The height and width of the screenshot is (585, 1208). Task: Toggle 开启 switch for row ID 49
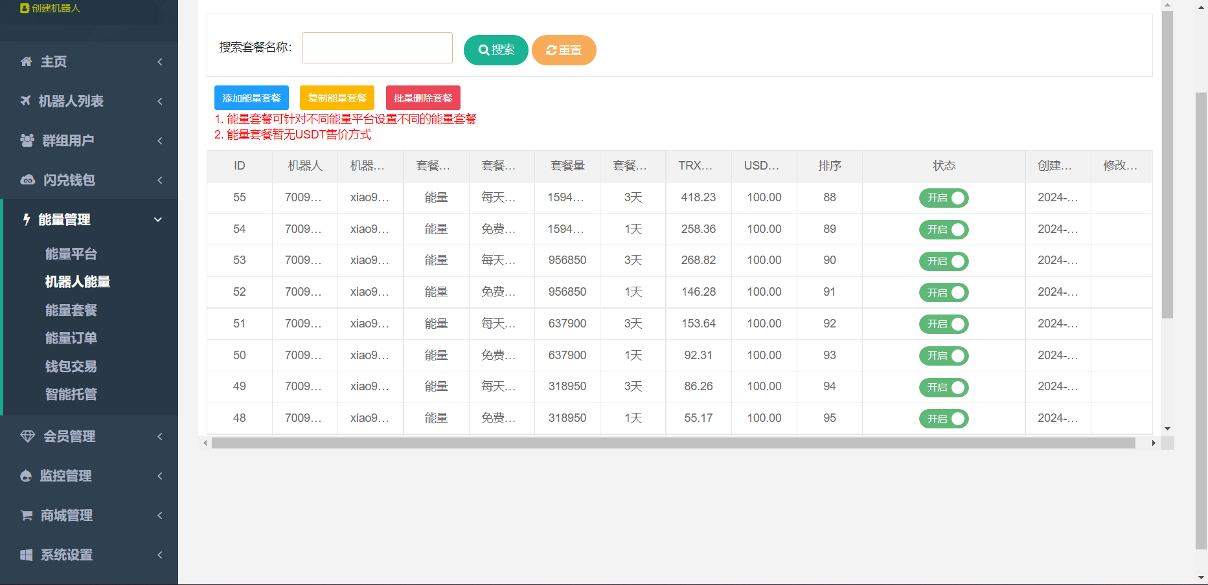[944, 388]
